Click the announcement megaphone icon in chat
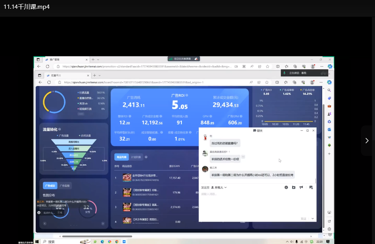The image size is (375, 244). click(x=301, y=187)
